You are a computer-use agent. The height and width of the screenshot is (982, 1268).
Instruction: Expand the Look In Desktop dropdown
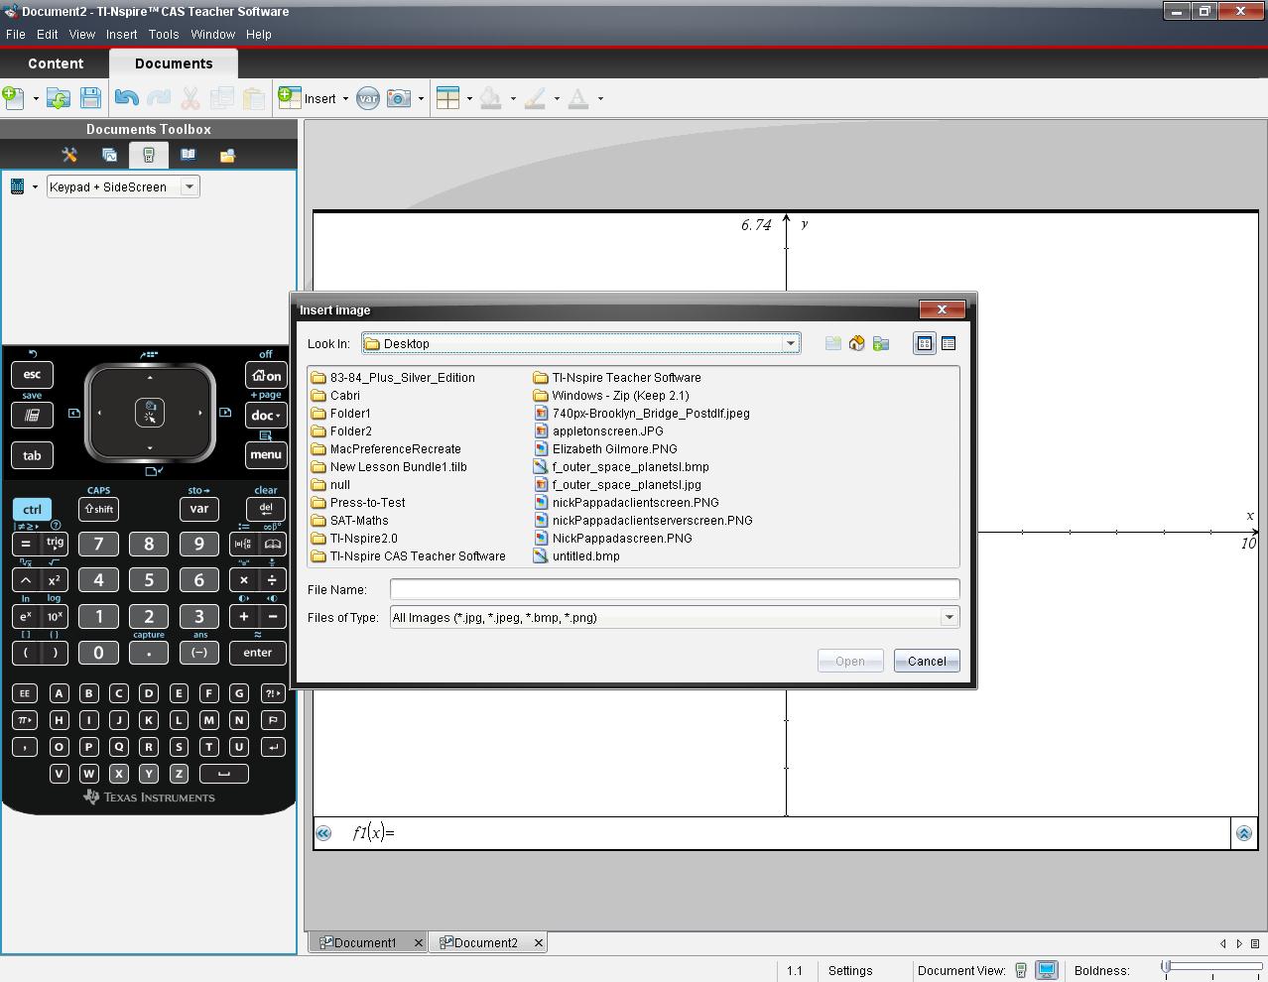(790, 343)
